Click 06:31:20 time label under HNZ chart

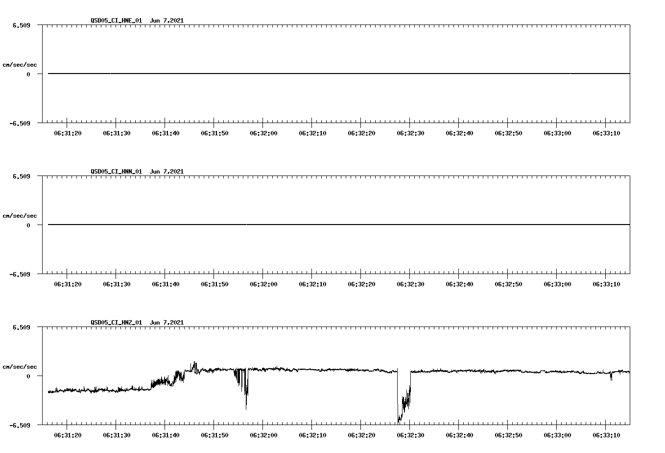68,435
